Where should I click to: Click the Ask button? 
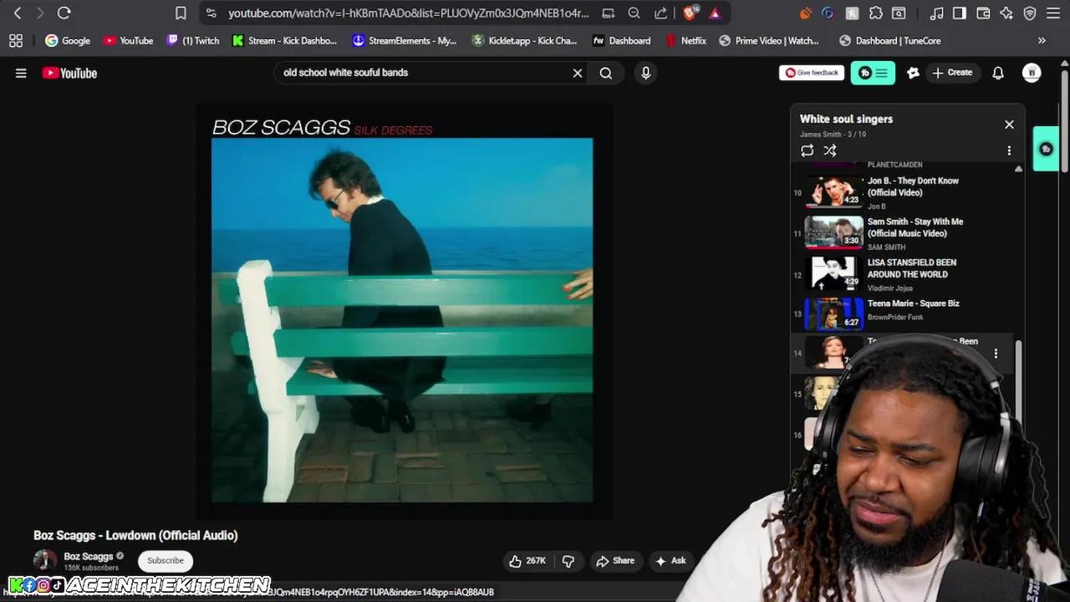tap(670, 561)
